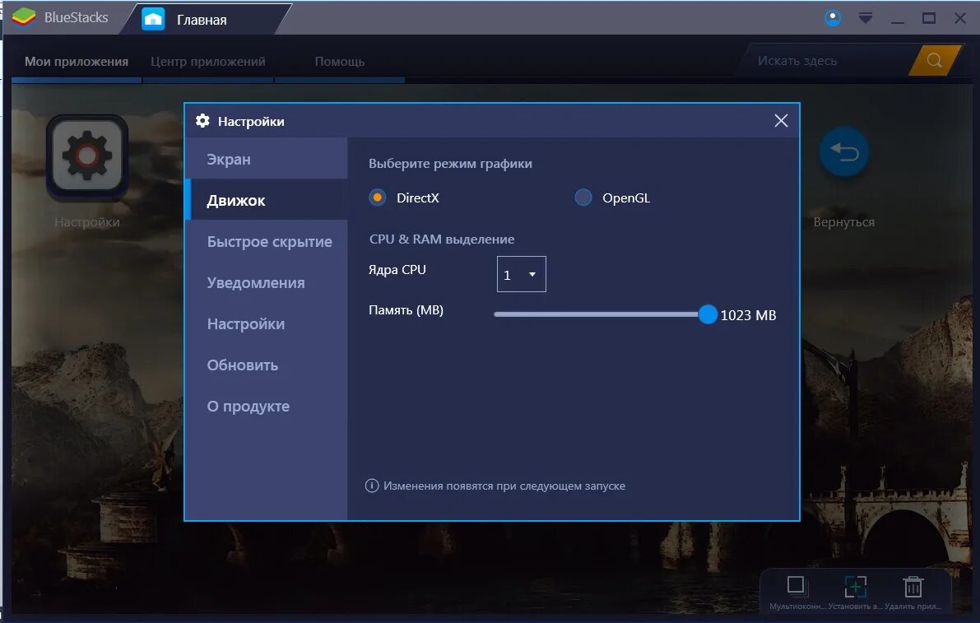Image resolution: width=980 pixels, height=623 pixels.
Task: Select the Движок settings section
Action: pyautogui.click(x=267, y=201)
